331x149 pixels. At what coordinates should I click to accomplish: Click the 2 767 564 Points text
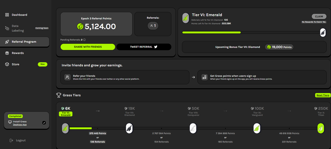click(161, 133)
